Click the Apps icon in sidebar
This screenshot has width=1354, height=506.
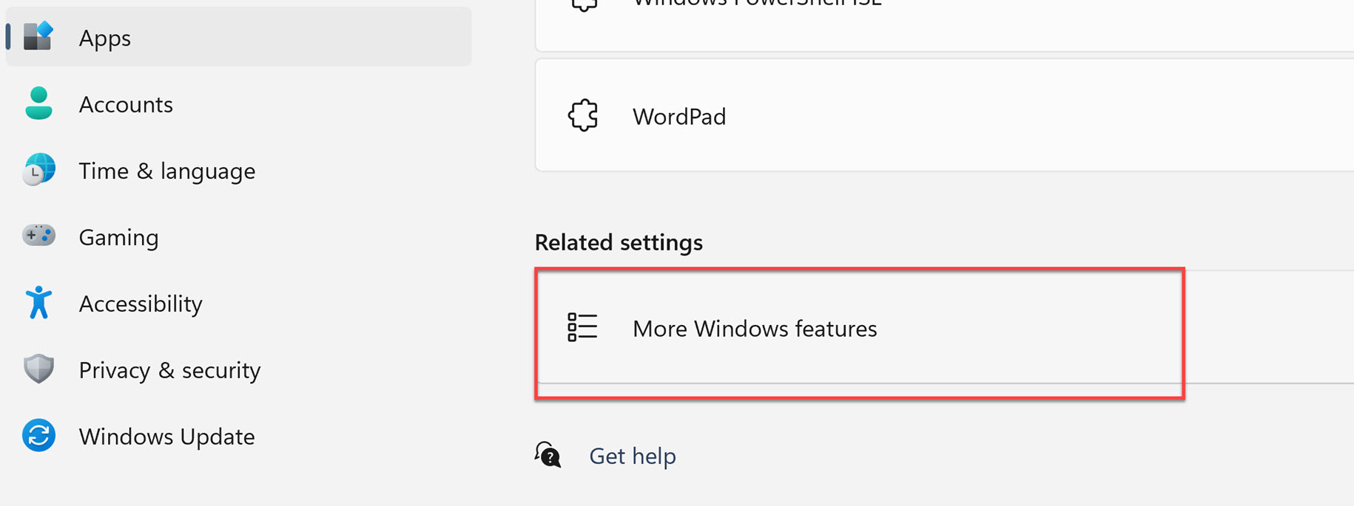click(38, 36)
